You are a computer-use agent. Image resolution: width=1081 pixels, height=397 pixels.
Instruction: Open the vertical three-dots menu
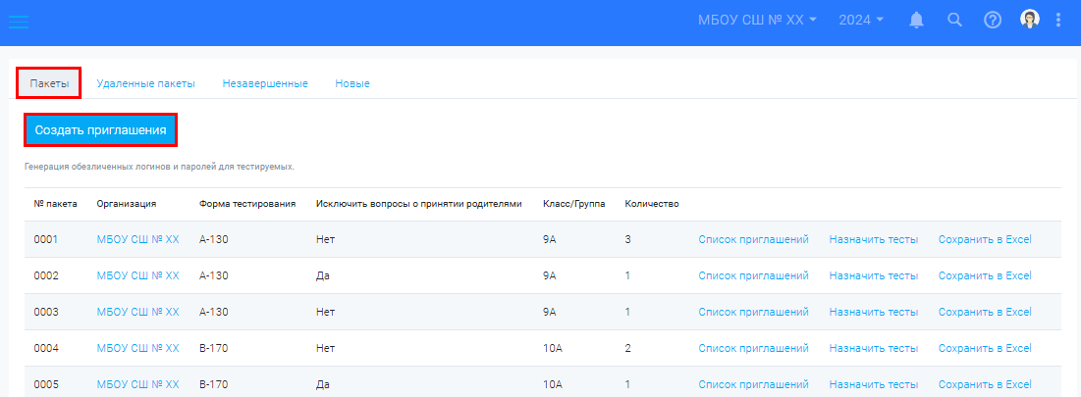(1058, 20)
